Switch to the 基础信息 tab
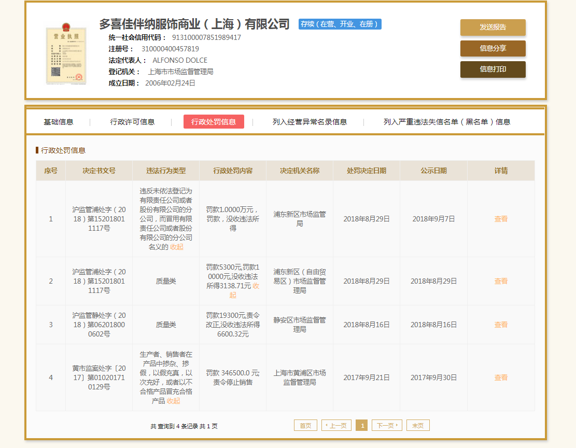 pyautogui.click(x=59, y=122)
